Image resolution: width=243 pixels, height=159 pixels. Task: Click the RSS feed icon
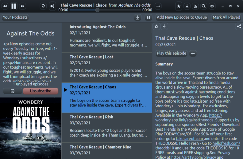point(195,6)
